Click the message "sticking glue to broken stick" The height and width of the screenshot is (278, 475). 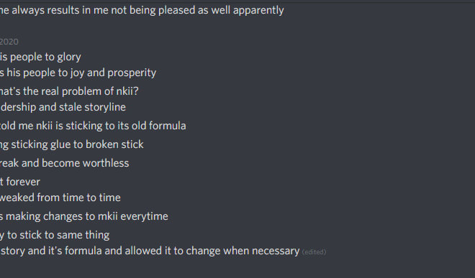click(x=72, y=144)
